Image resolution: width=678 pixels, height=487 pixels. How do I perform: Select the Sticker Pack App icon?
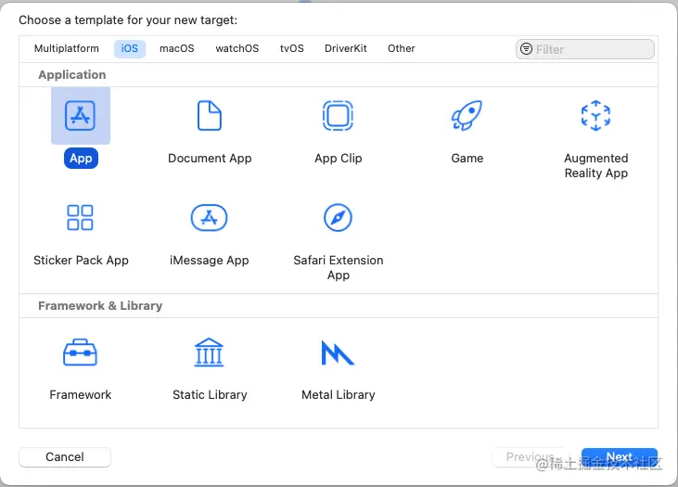pyautogui.click(x=80, y=217)
